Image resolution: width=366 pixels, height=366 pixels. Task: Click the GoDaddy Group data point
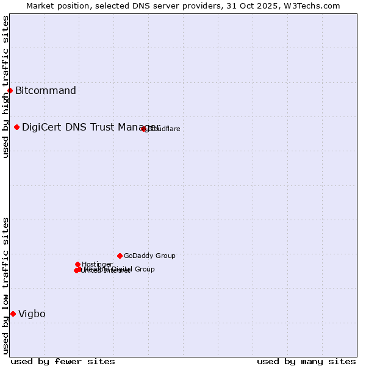click(120, 256)
